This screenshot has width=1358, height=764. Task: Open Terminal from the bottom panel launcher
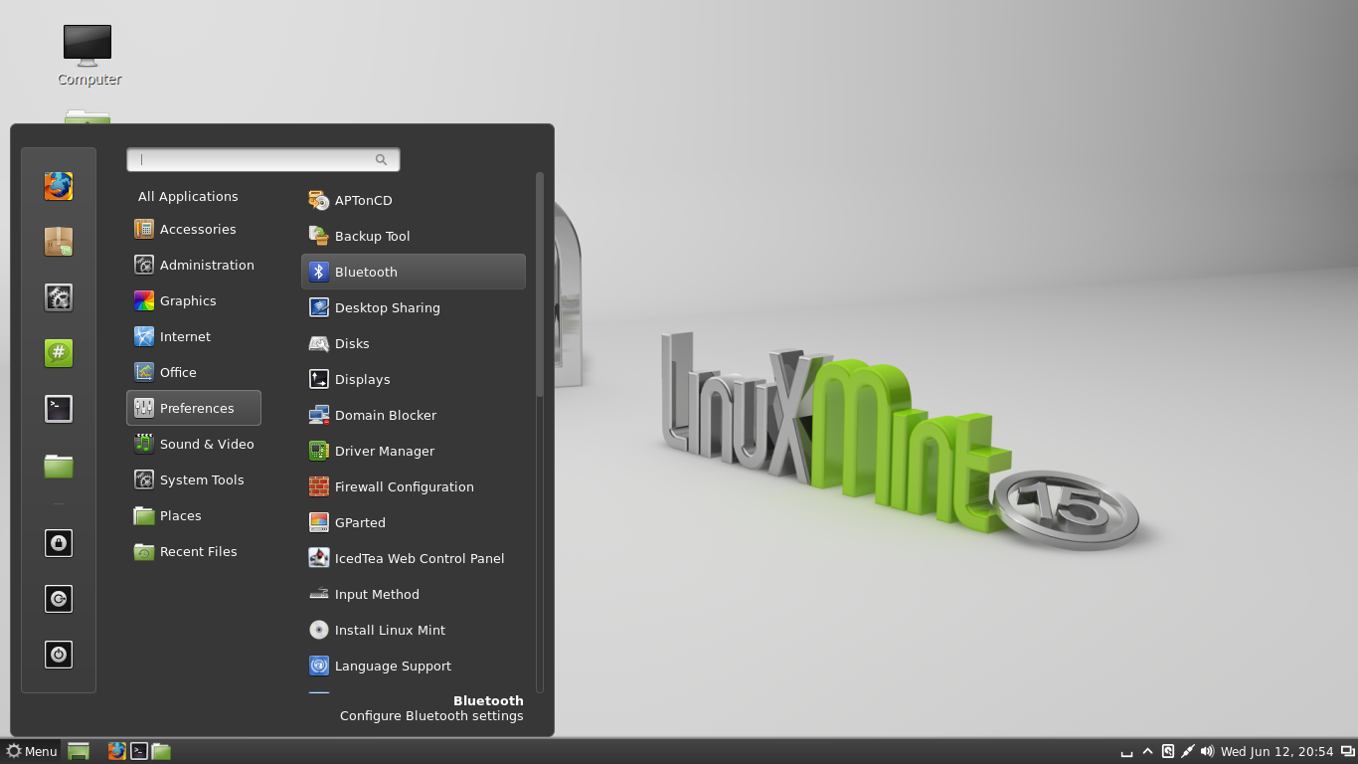(x=139, y=751)
